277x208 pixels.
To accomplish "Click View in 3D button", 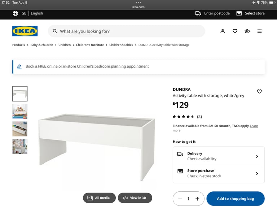I will (135, 198).
